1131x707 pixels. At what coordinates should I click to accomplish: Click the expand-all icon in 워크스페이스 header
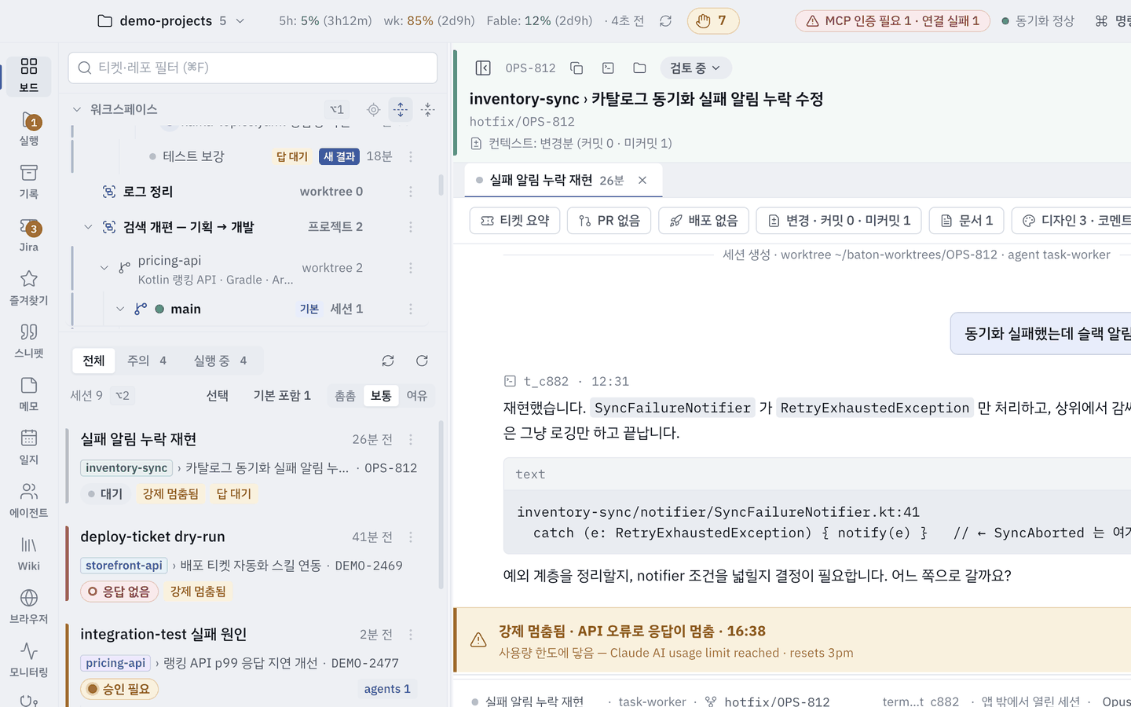coord(401,110)
